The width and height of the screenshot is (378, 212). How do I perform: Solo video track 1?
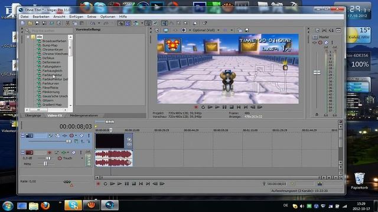89,135
